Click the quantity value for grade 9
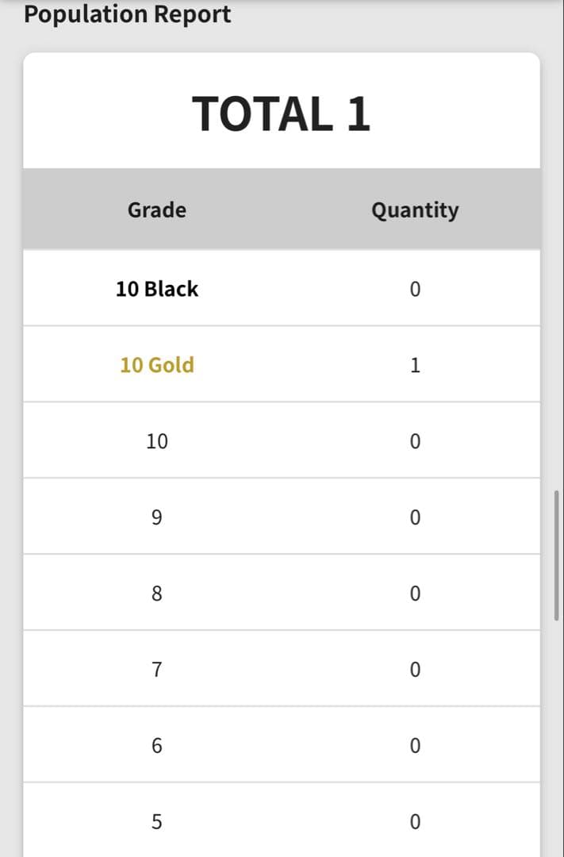 (415, 517)
